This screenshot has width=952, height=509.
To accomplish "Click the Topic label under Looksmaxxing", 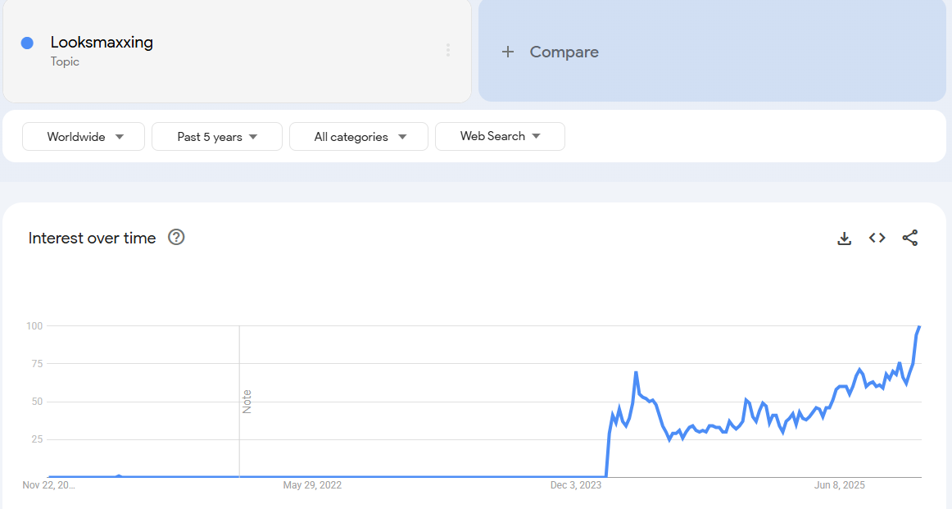I will (65, 61).
